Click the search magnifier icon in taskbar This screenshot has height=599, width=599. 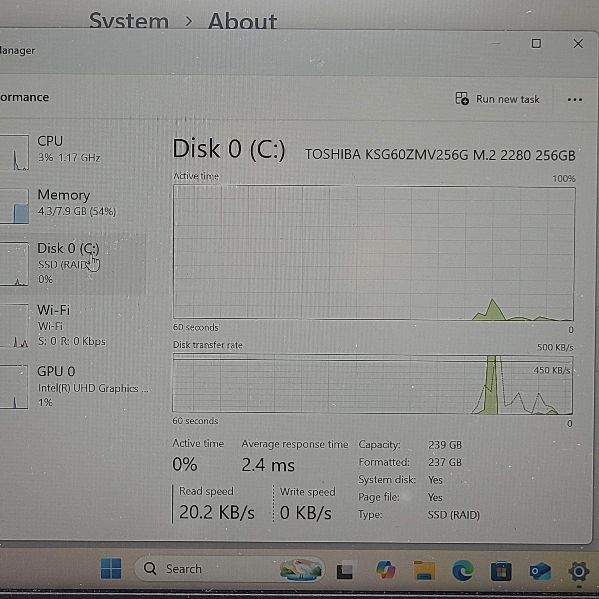(x=150, y=569)
